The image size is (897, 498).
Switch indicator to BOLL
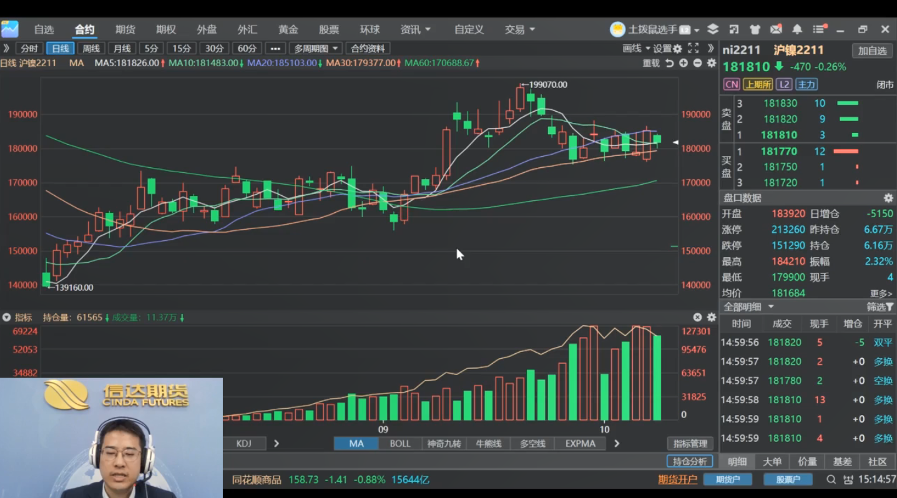click(400, 443)
